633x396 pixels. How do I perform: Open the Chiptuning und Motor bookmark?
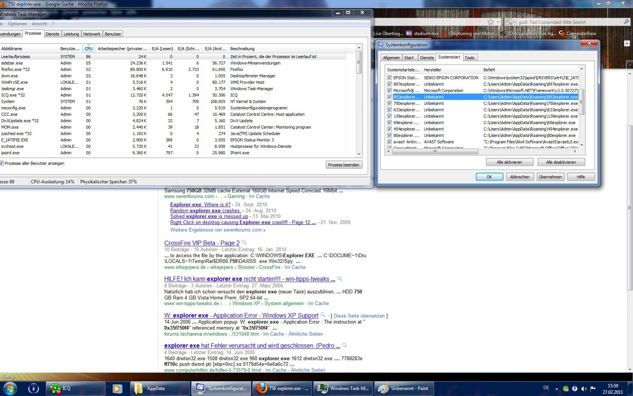tap(470, 34)
